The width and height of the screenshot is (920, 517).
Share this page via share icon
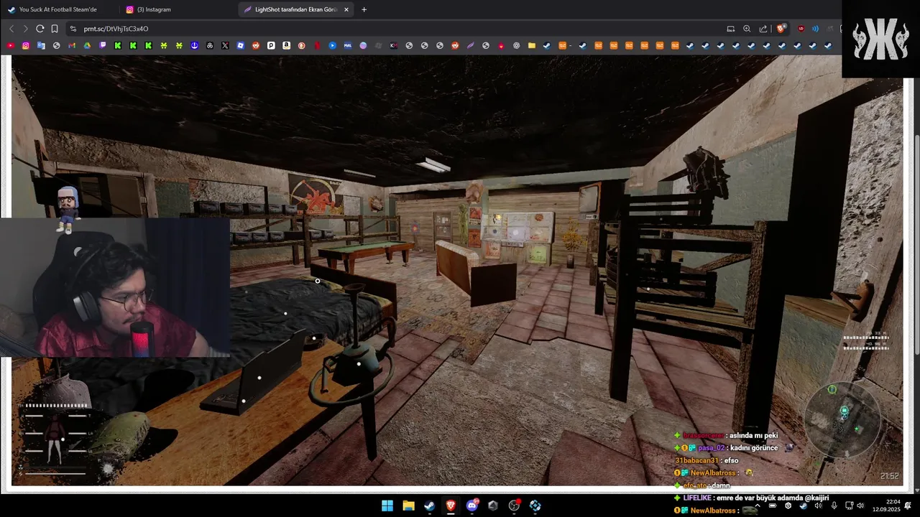click(x=763, y=29)
